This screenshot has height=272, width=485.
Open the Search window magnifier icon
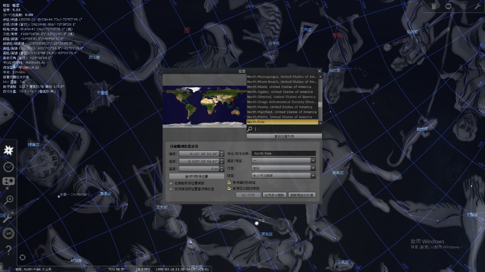click(x=8, y=199)
